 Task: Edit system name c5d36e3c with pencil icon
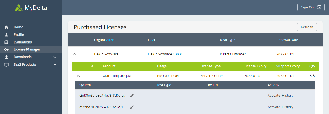pyautogui.click(x=132, y=95)
